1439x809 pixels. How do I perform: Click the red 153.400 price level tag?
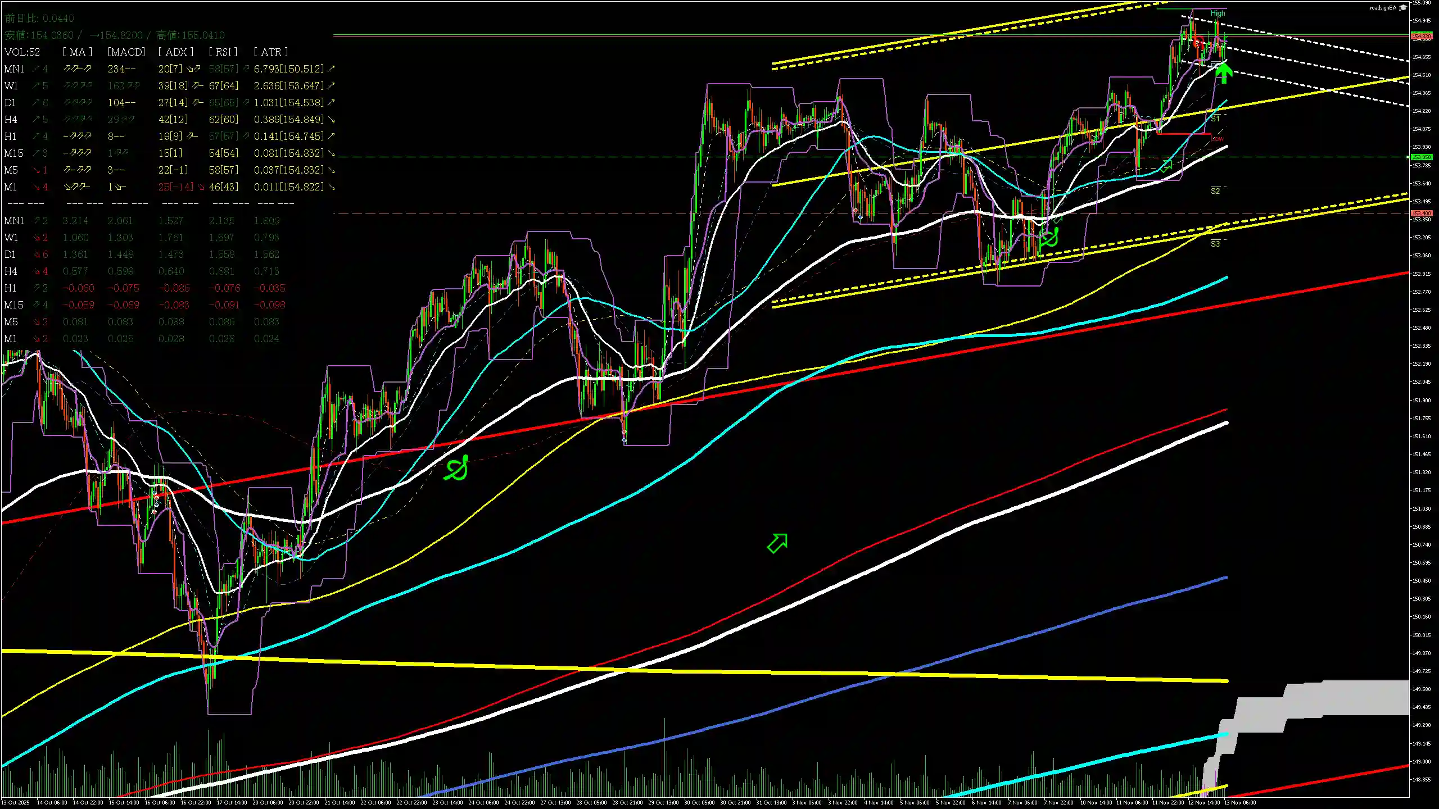click(1422, 213)
